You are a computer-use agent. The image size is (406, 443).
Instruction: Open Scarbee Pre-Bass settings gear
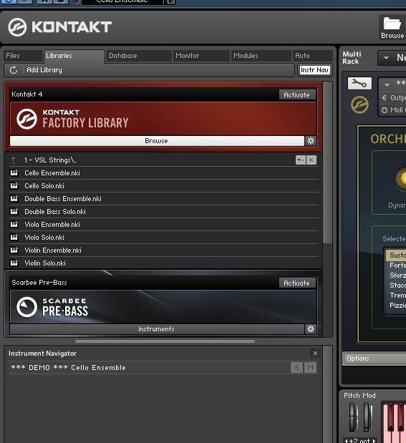click(311, 329)
